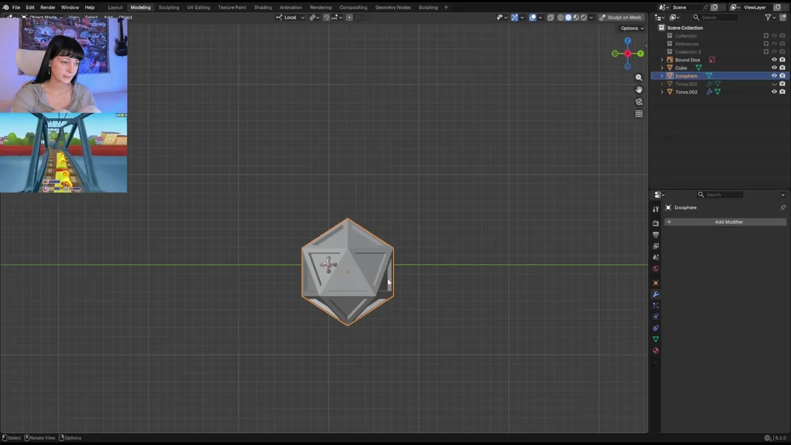Viewport: 791px width, 445px height.
Task: Click the outliner search field
Action: [716, 17]
